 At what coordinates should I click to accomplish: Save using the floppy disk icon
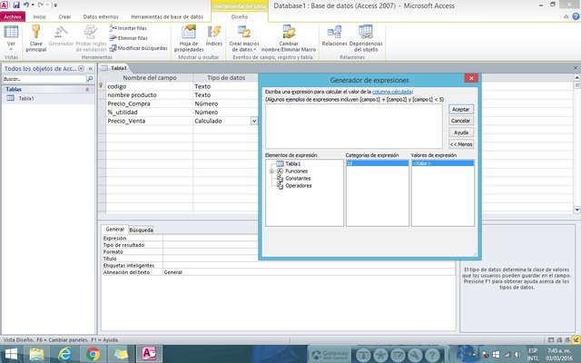tap(16, 5)
